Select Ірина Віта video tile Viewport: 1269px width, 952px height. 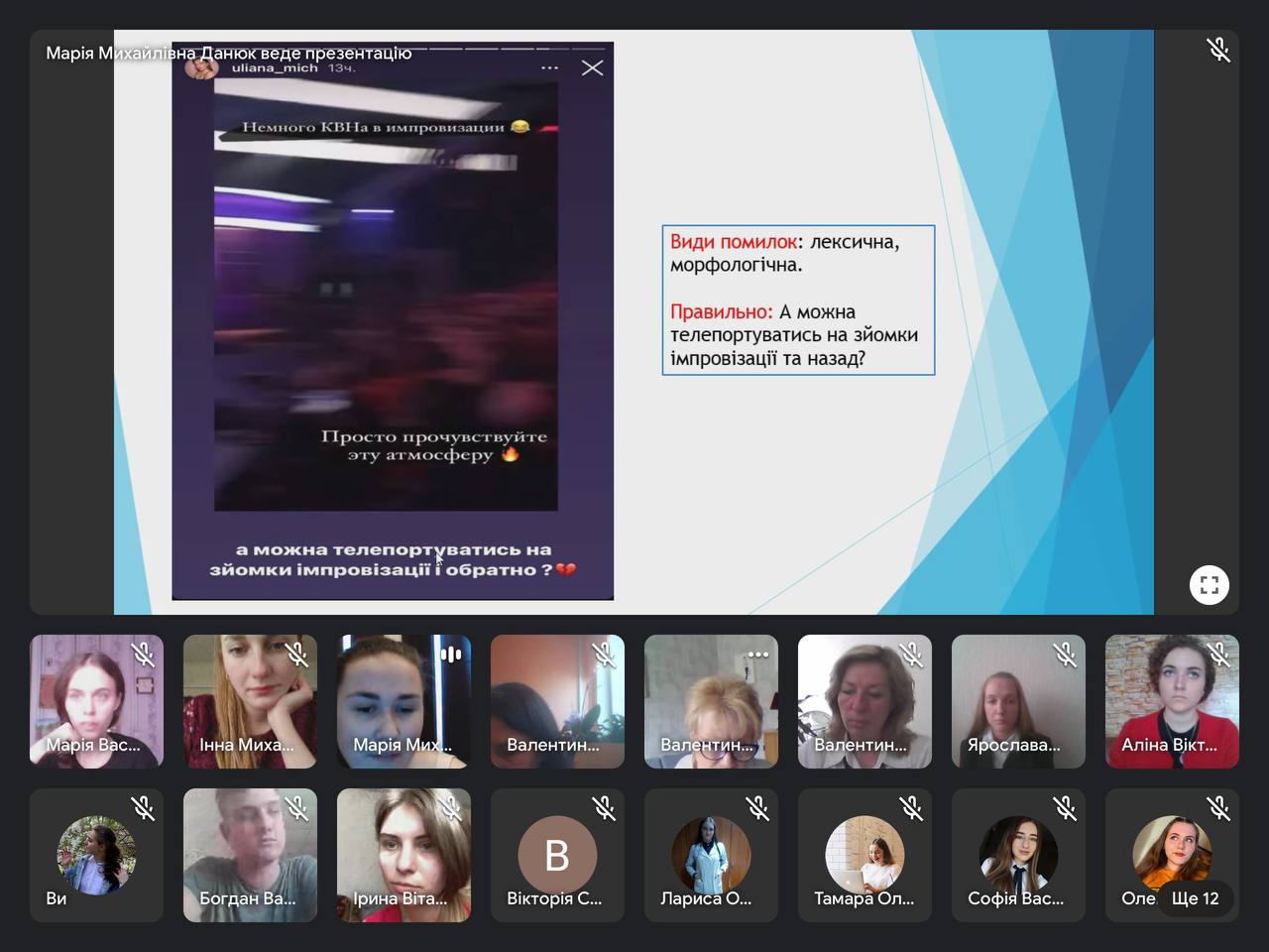tap(404, 855)
